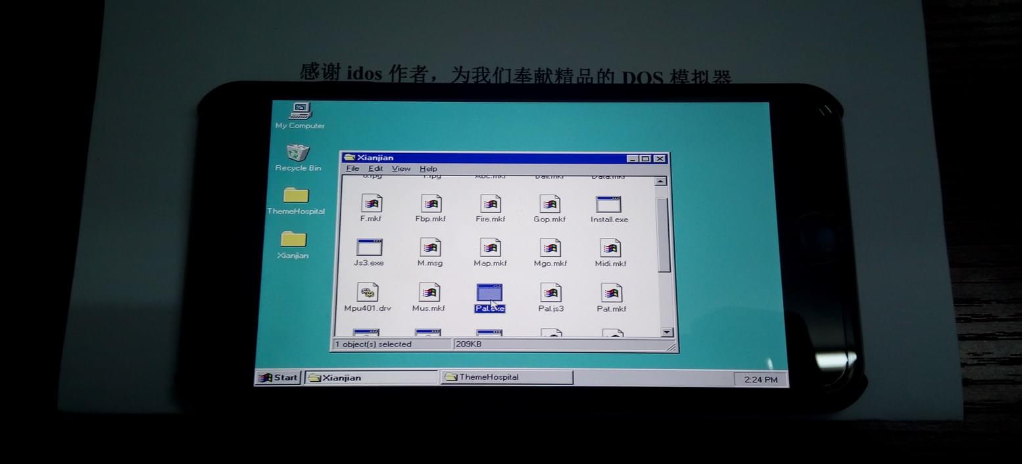Select the Mpu401.drv driver file icon
The image size is (1022, 464).
(368, 292)
